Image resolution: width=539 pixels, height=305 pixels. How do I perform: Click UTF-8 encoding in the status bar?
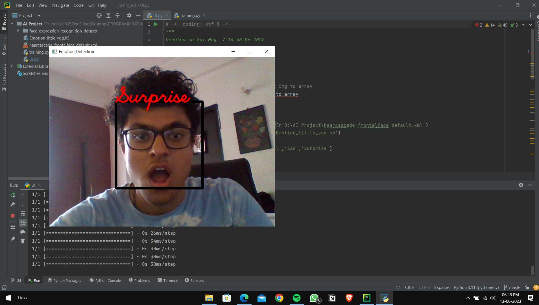(x=424, y=287)
